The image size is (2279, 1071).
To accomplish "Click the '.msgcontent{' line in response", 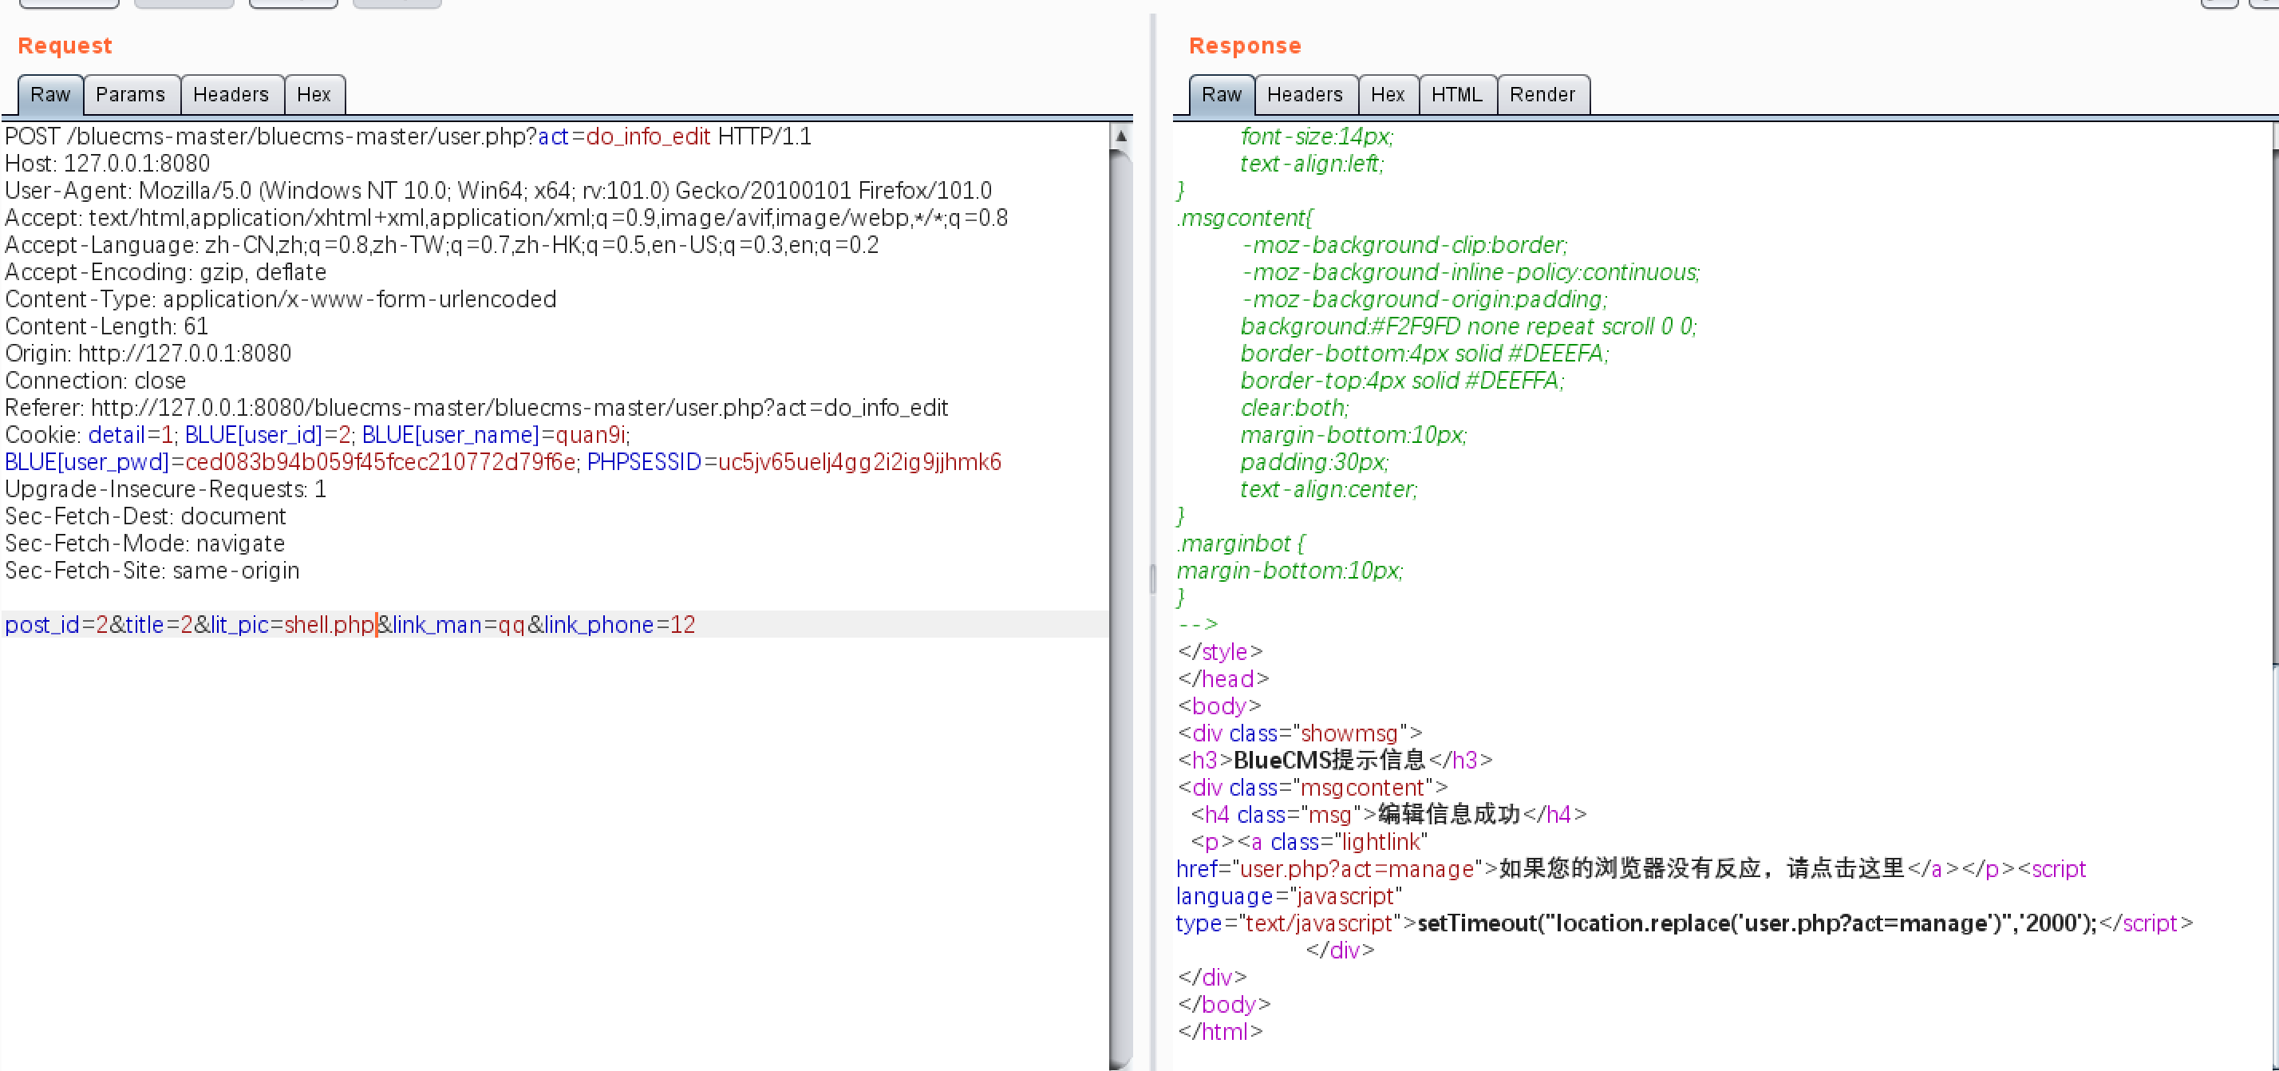I will [x=1246, y=218].
